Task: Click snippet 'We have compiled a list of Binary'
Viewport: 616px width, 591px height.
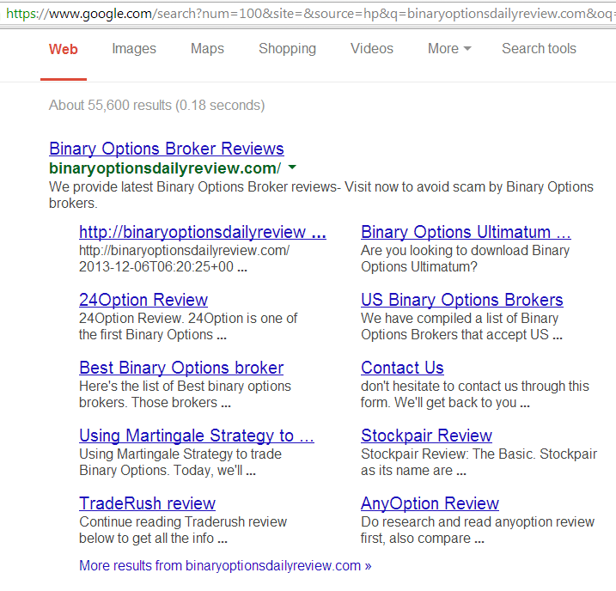Action: tap(461, 326)
